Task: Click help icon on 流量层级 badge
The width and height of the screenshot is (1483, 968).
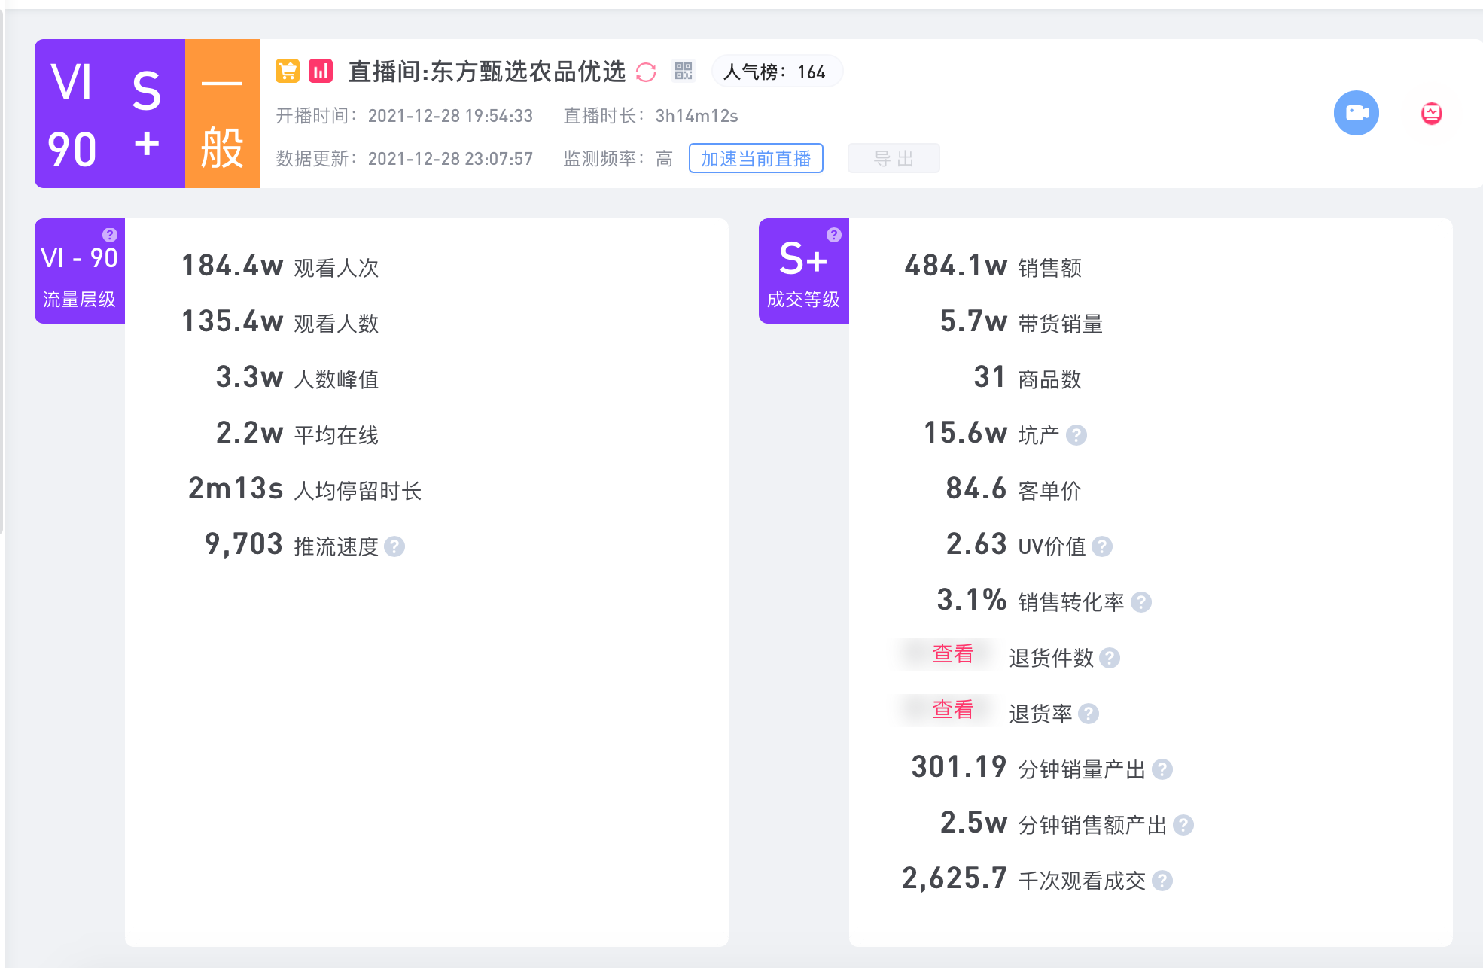Action: [x=110, y=234]
